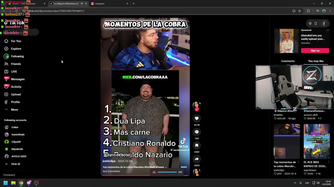Share the video with the arrow icon

(x=197, y=159)
